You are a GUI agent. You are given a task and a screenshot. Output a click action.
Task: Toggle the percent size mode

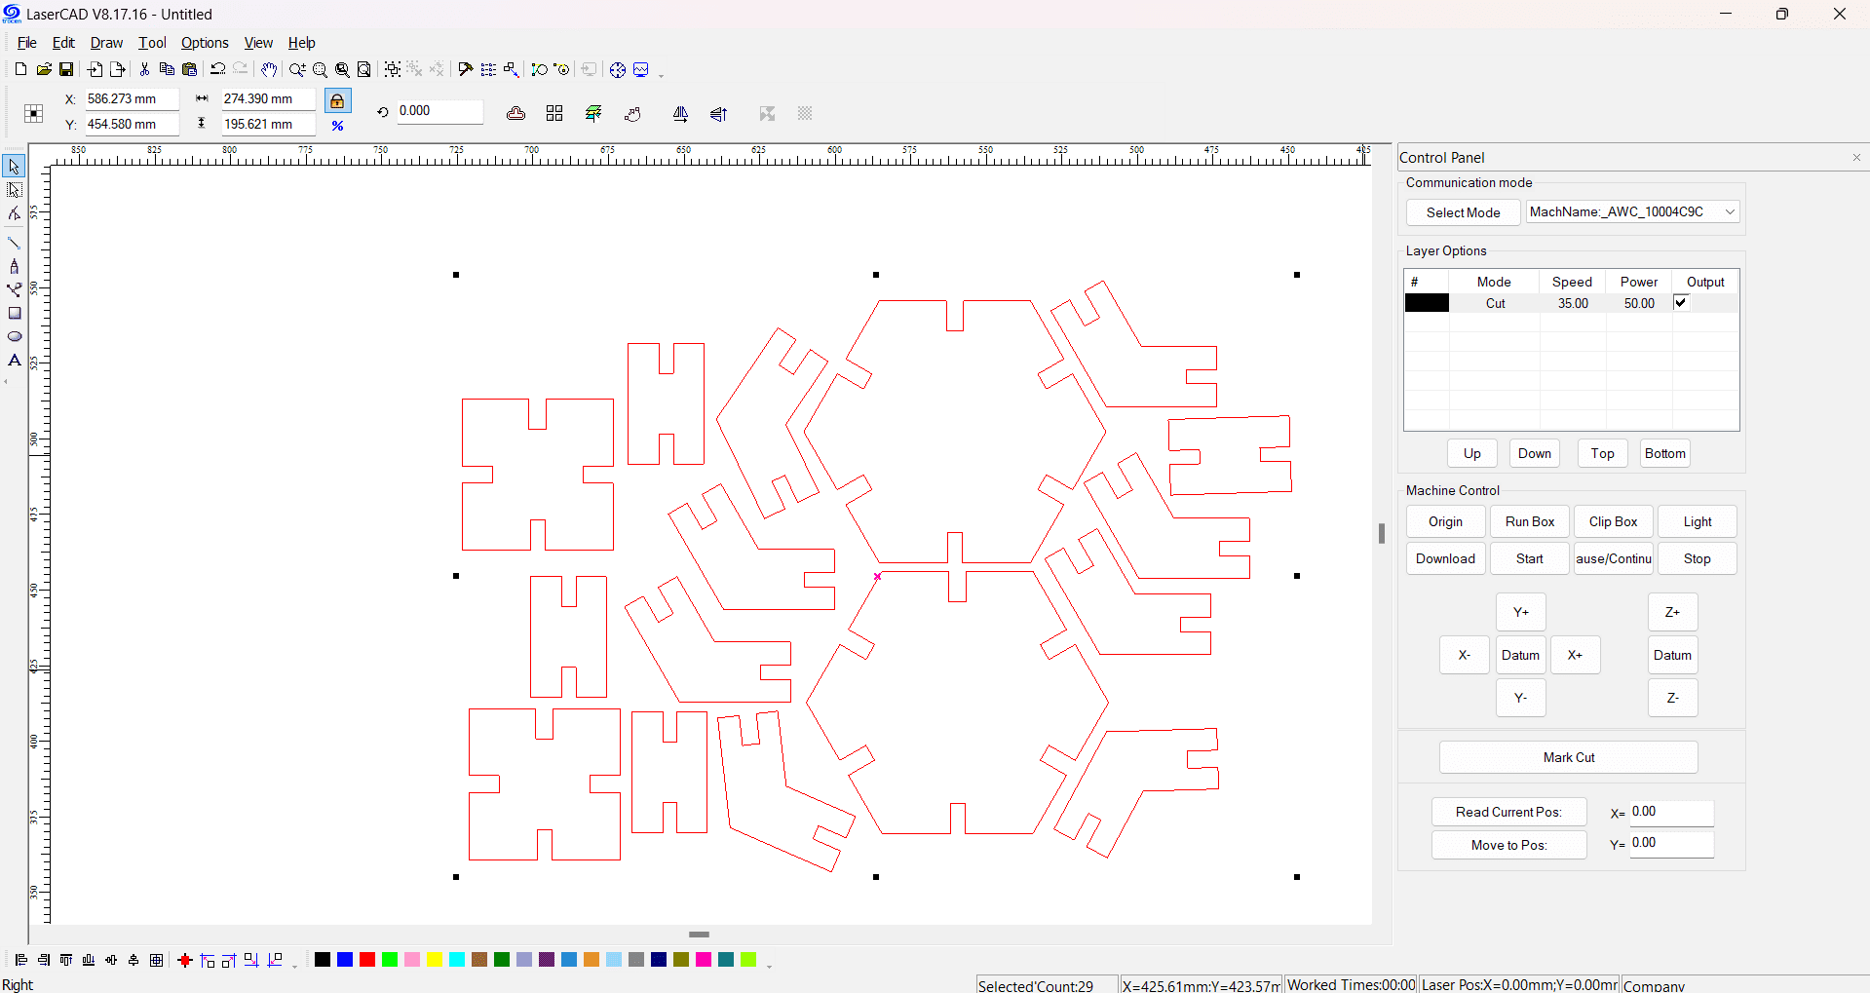(x=337, y=126)
